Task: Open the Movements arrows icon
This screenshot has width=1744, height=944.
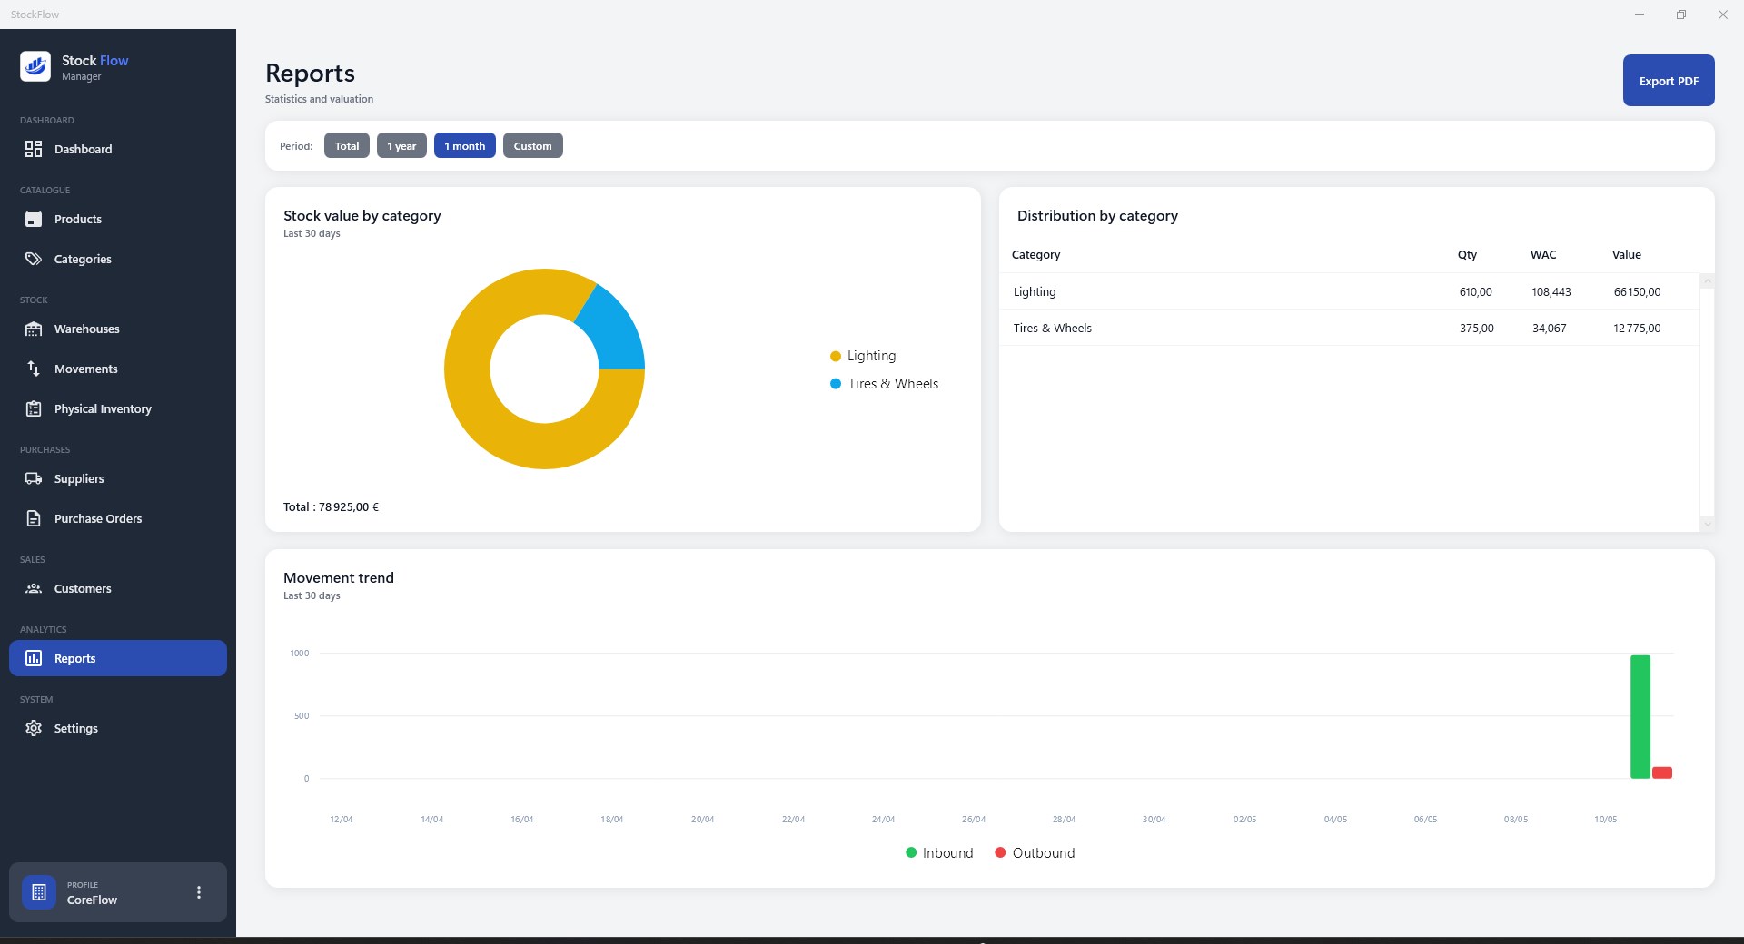Action: pos(34,369)
